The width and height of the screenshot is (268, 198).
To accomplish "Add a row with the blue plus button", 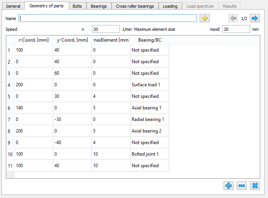I will 229,186.
